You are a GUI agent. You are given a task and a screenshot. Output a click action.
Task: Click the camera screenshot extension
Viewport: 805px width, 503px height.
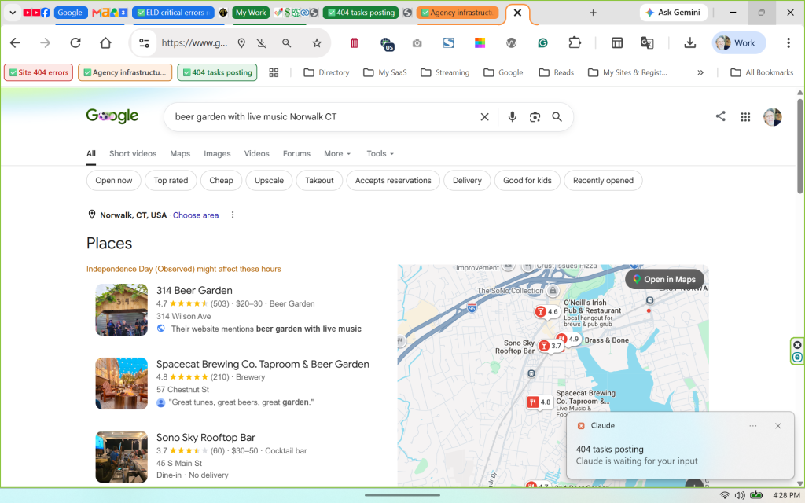(x=417, y=43)
